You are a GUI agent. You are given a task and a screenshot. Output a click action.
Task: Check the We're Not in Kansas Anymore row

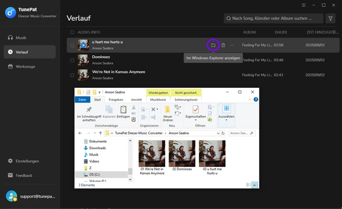72,75
